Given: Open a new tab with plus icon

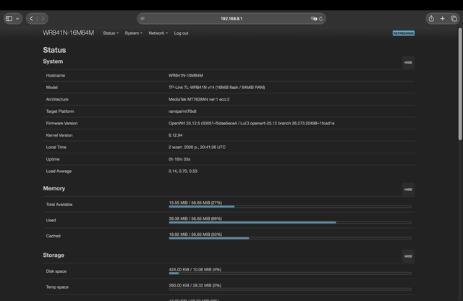Looking at the screenshot, I should [x=442, y=19].
